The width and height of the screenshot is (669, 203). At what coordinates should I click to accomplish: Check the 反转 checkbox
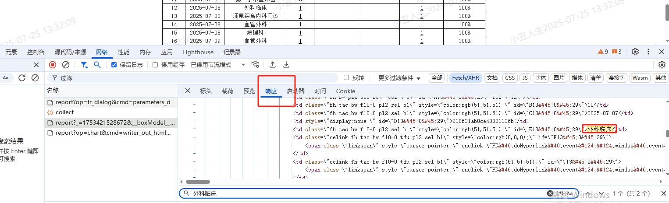[x=346, y=78]
